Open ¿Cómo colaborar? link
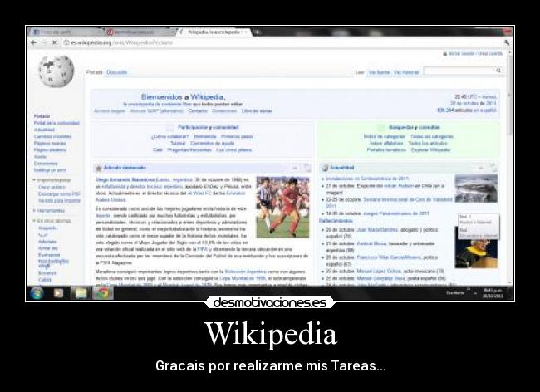The width and height of the screenshot is (540, 392). pos(169,136)
